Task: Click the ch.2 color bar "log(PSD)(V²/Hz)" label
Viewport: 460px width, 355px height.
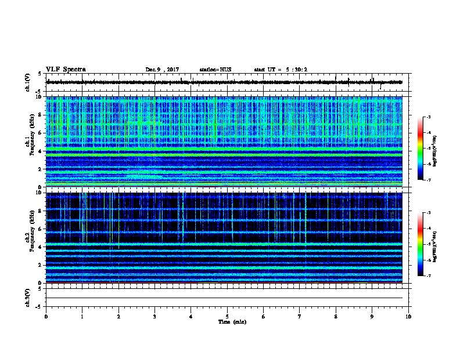Action: 435,247
